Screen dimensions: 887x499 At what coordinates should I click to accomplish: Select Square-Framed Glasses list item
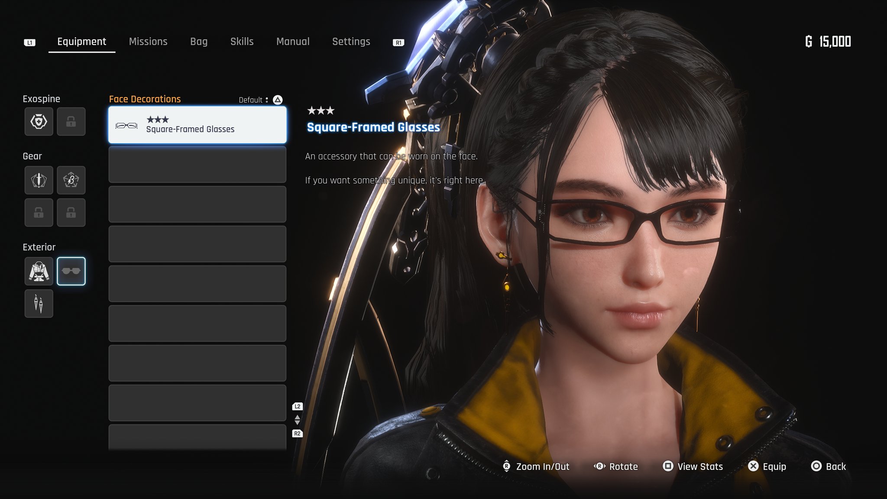click(x=197, y=125)
